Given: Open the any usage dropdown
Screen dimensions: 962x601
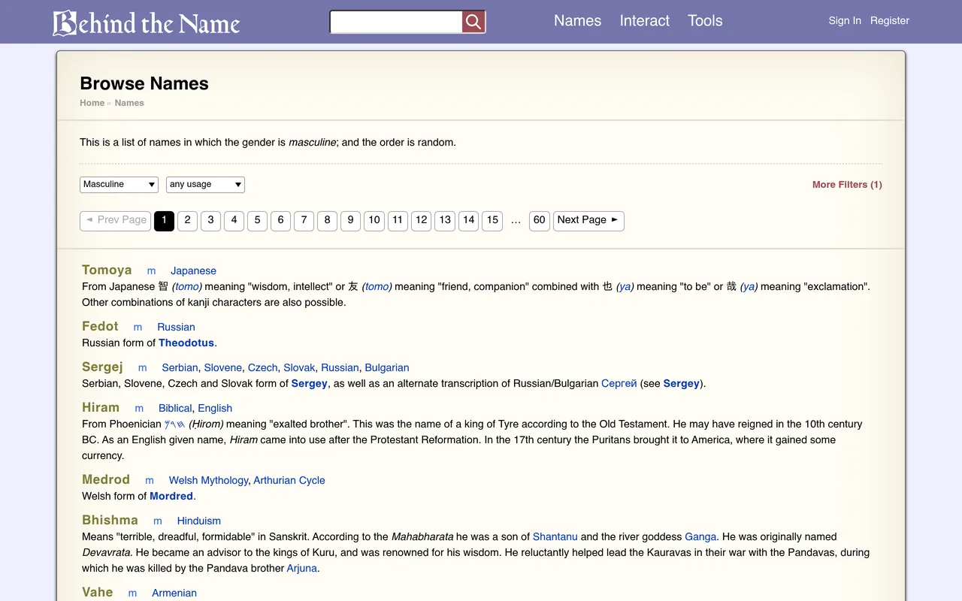Looking at the screenshot, I should (205, 185).
